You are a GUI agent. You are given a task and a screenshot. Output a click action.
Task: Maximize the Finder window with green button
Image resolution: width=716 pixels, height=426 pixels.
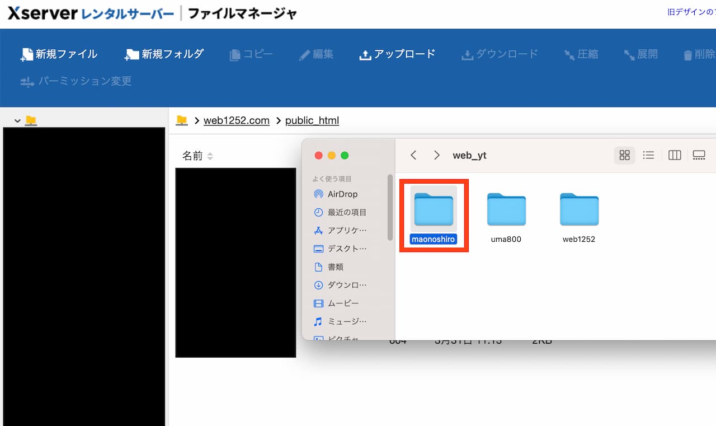click(x=345, y=156)
